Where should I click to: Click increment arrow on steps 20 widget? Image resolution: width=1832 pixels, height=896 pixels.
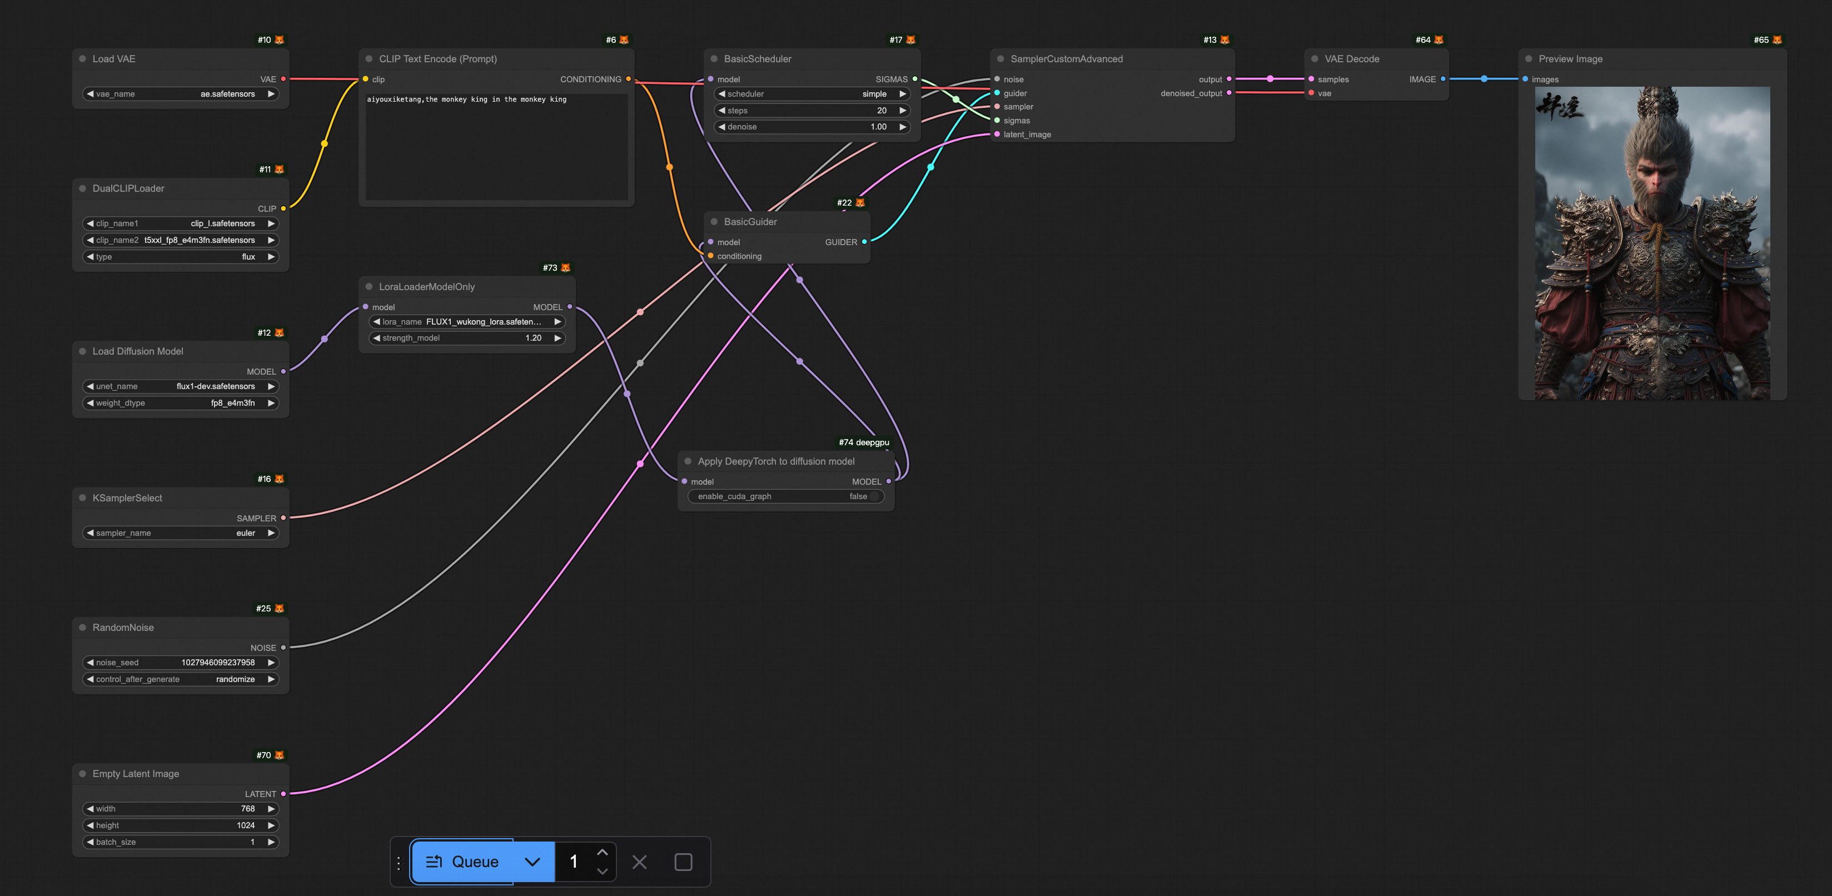click(x=903, y=110)
